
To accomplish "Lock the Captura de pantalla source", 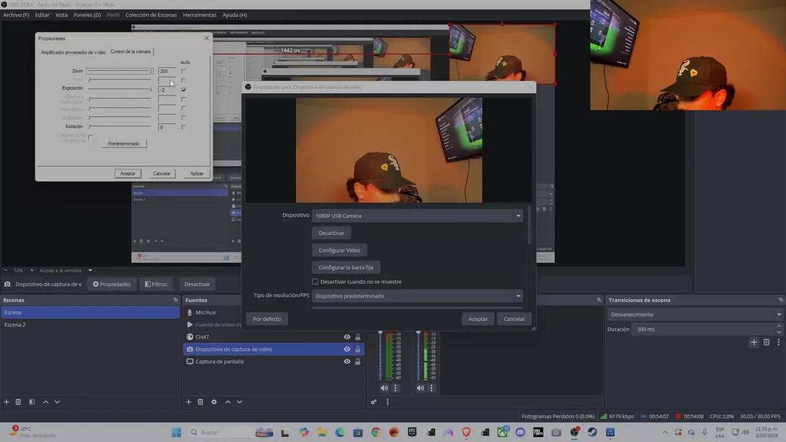I will click(357, 362).
